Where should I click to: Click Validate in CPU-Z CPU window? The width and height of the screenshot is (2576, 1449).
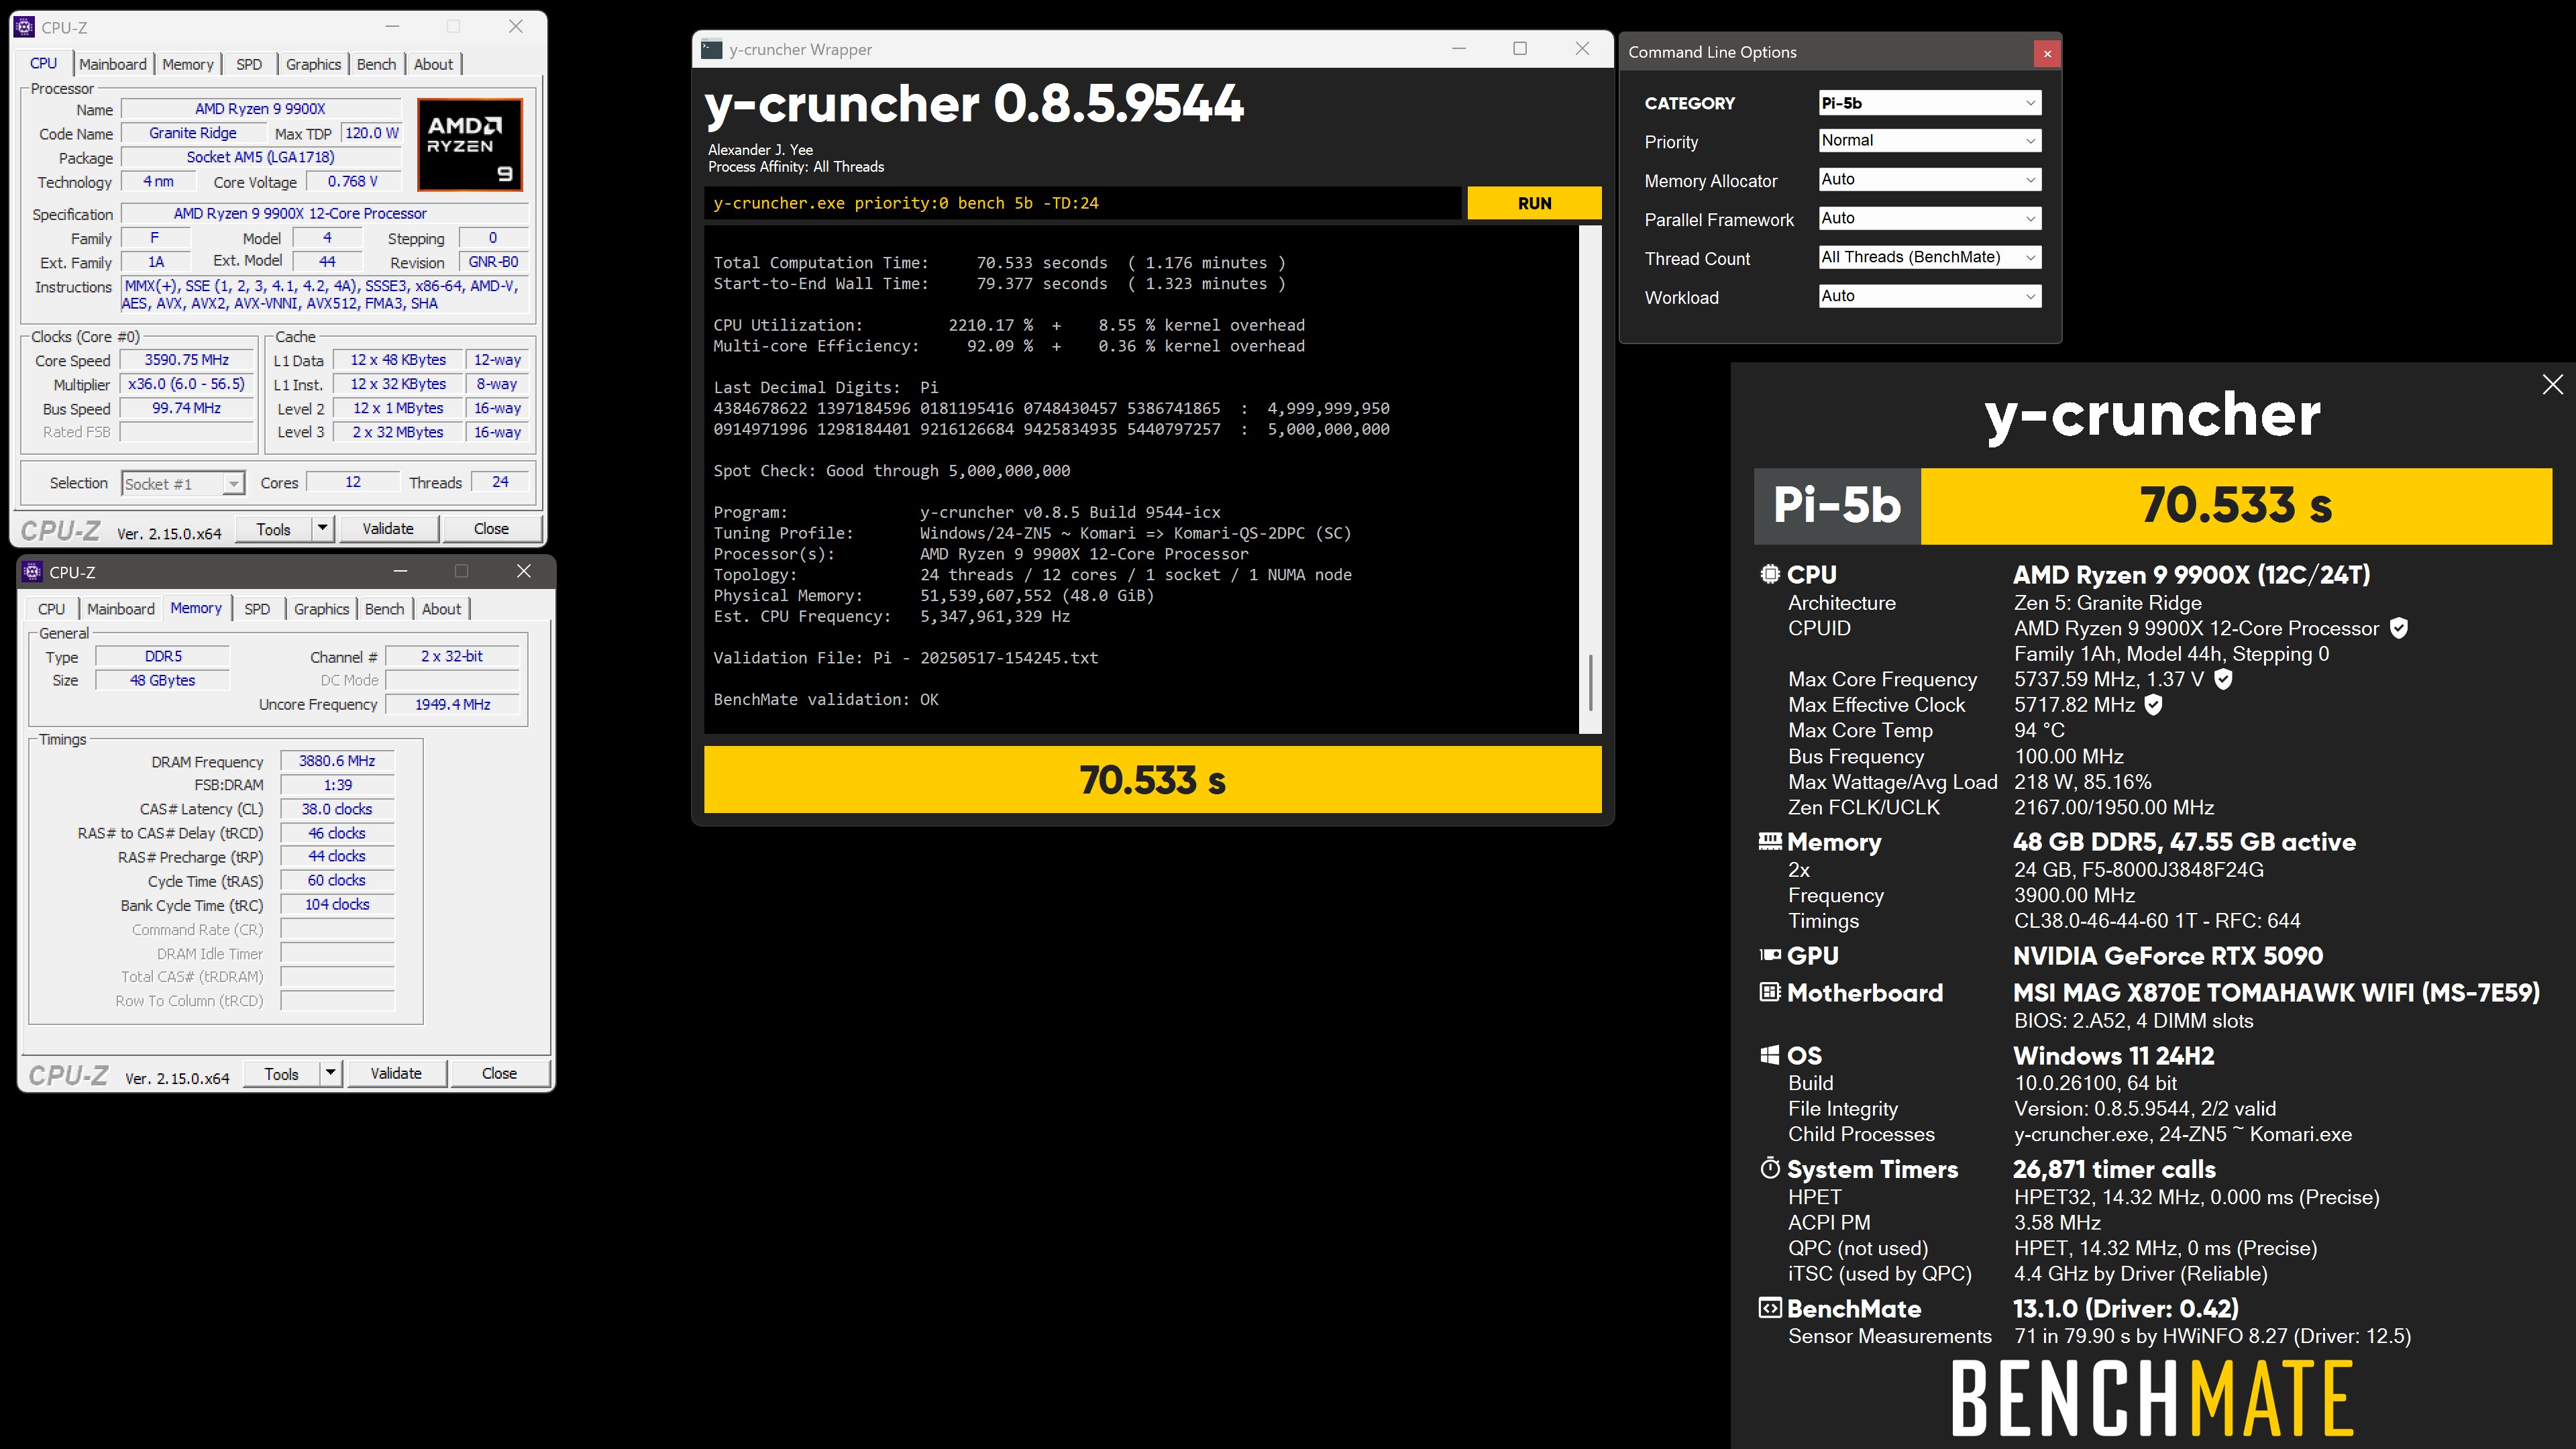(x=388, y=528)
